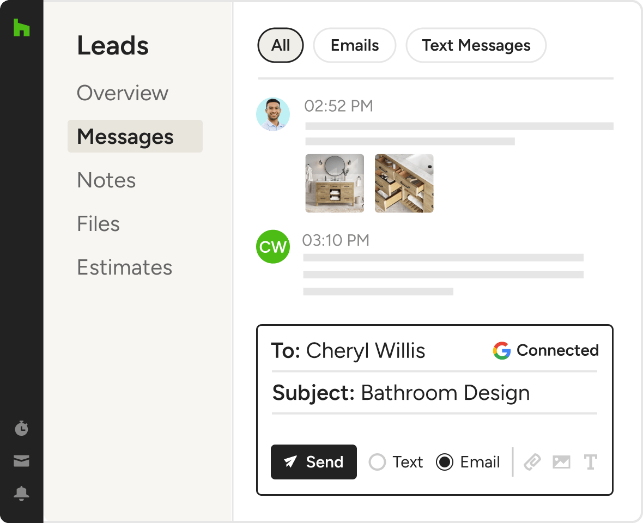Open the notifications bell icon
The image size is (643, 523).
pos(21,494)
